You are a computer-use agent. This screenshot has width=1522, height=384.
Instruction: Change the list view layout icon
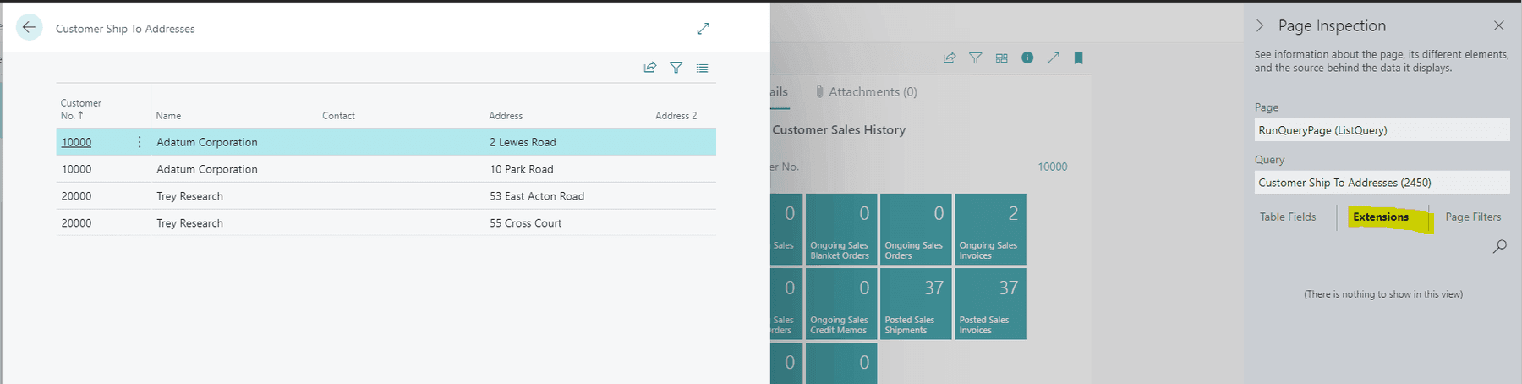(703, 68)
